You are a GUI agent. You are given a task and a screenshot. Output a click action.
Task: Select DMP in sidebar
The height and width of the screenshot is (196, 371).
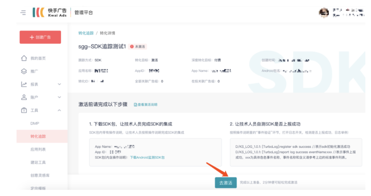[35, 123]
